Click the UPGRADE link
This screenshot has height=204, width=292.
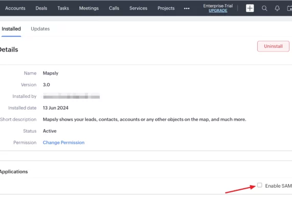coord(218,11)
